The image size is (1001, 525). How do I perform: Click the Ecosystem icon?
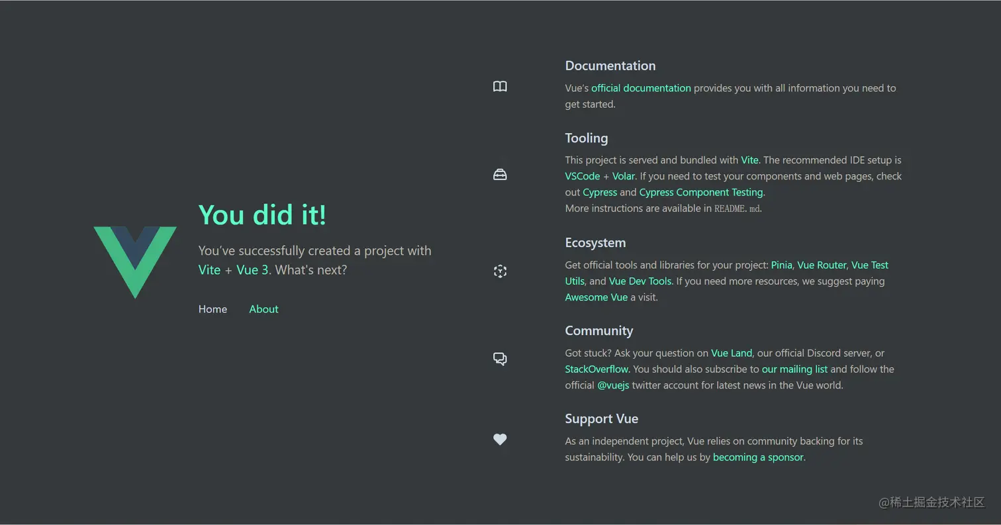(x=500, y=271)
